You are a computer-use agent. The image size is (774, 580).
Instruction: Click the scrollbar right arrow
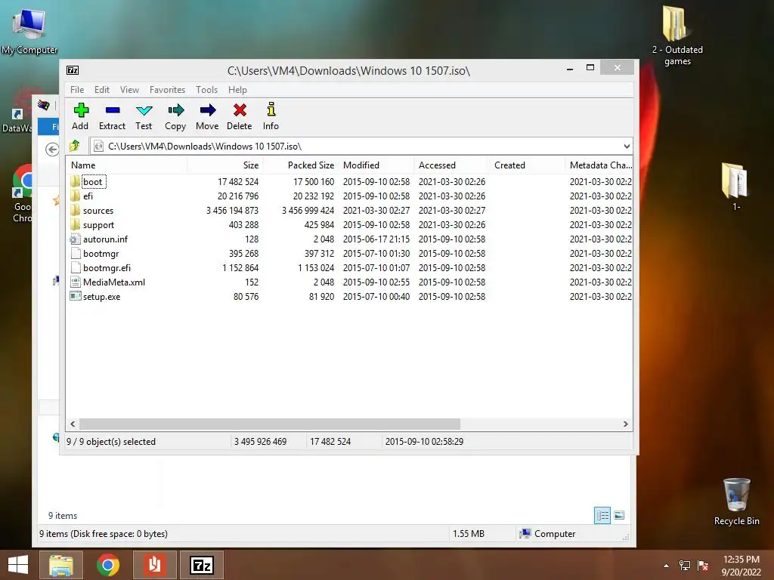(625, 424)
